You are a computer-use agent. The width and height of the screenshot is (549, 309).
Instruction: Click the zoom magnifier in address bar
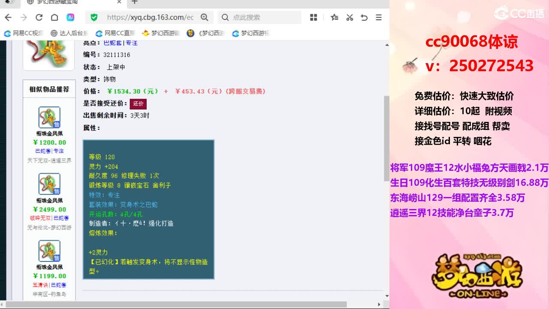[205, 17]
